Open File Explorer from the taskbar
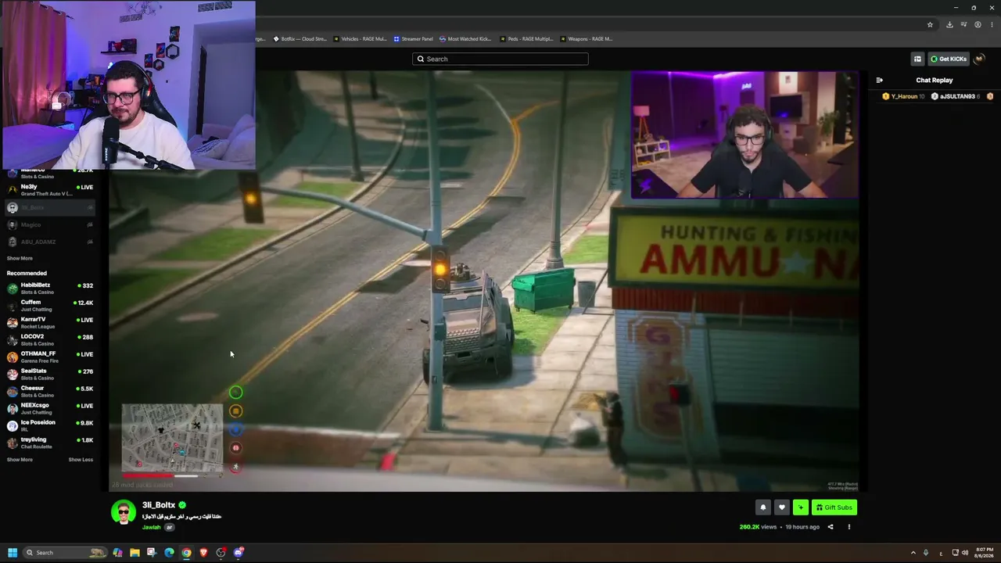Image resolution: width=1001 pixels, height=563 pixels. tap(135, 553)
